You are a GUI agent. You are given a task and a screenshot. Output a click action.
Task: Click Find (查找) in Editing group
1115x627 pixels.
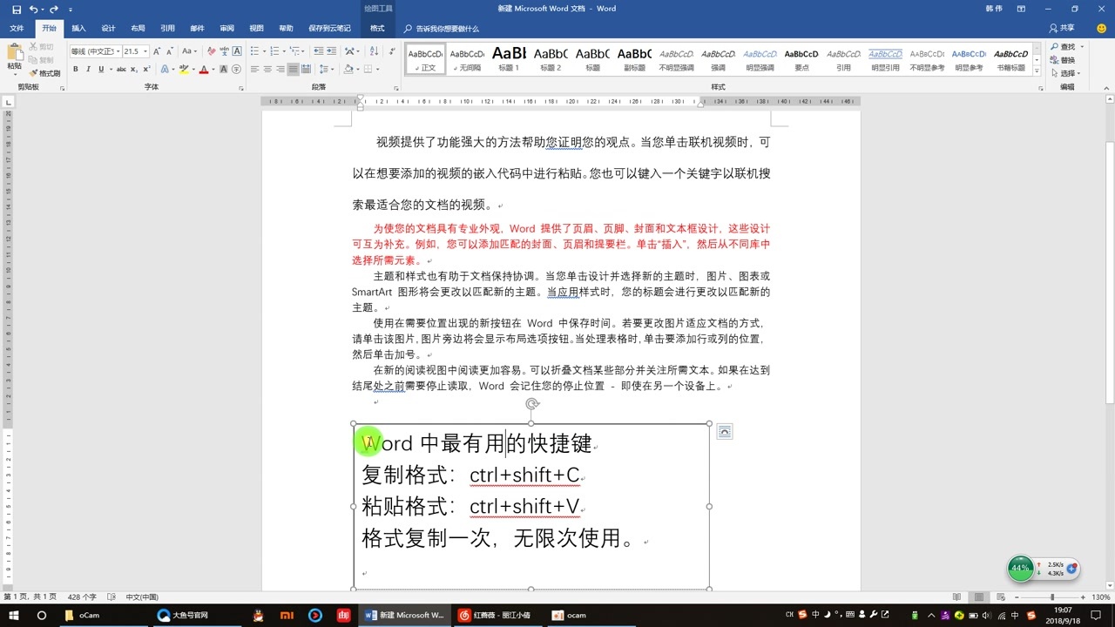pyautogui.click(x=1063, y=47)
